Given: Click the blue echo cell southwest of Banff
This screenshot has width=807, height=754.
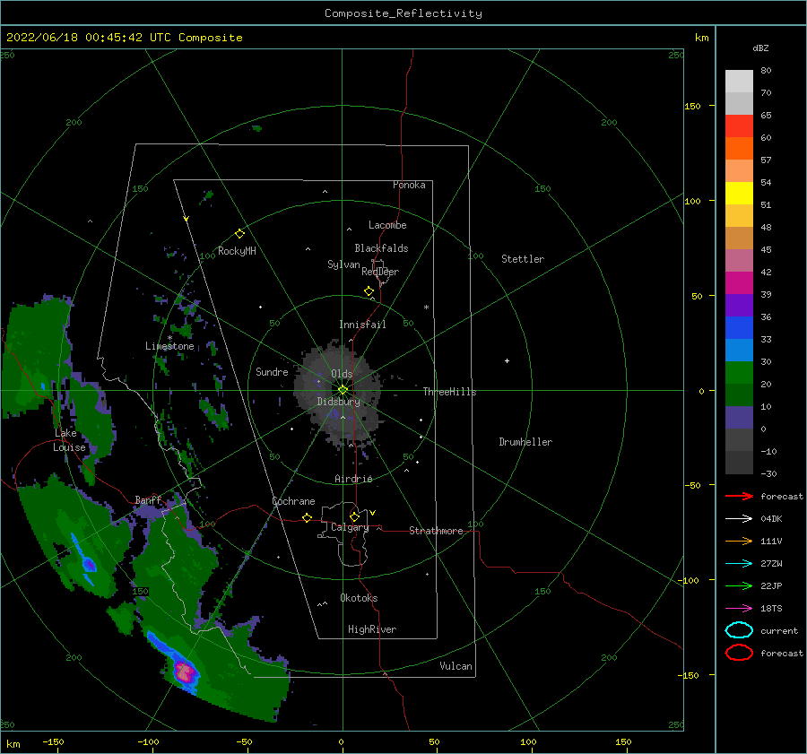Looking at the screenshot, I should [89, 565].
